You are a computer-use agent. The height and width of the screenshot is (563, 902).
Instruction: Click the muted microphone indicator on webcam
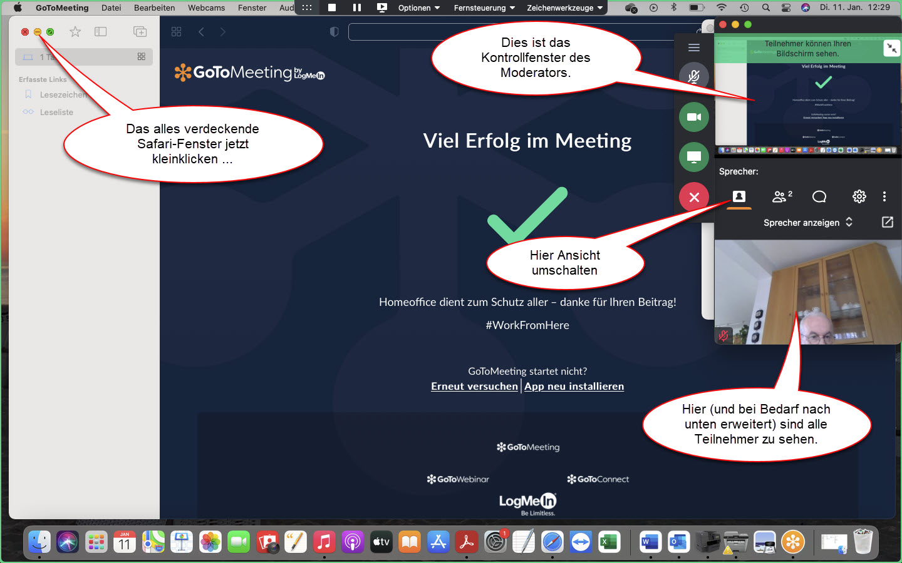[723, 335]
